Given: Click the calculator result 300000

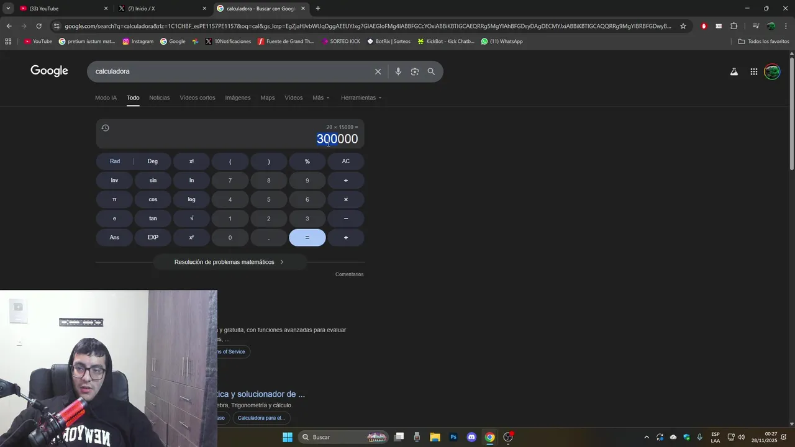Looking at the screenshot, I should (337, 139).
